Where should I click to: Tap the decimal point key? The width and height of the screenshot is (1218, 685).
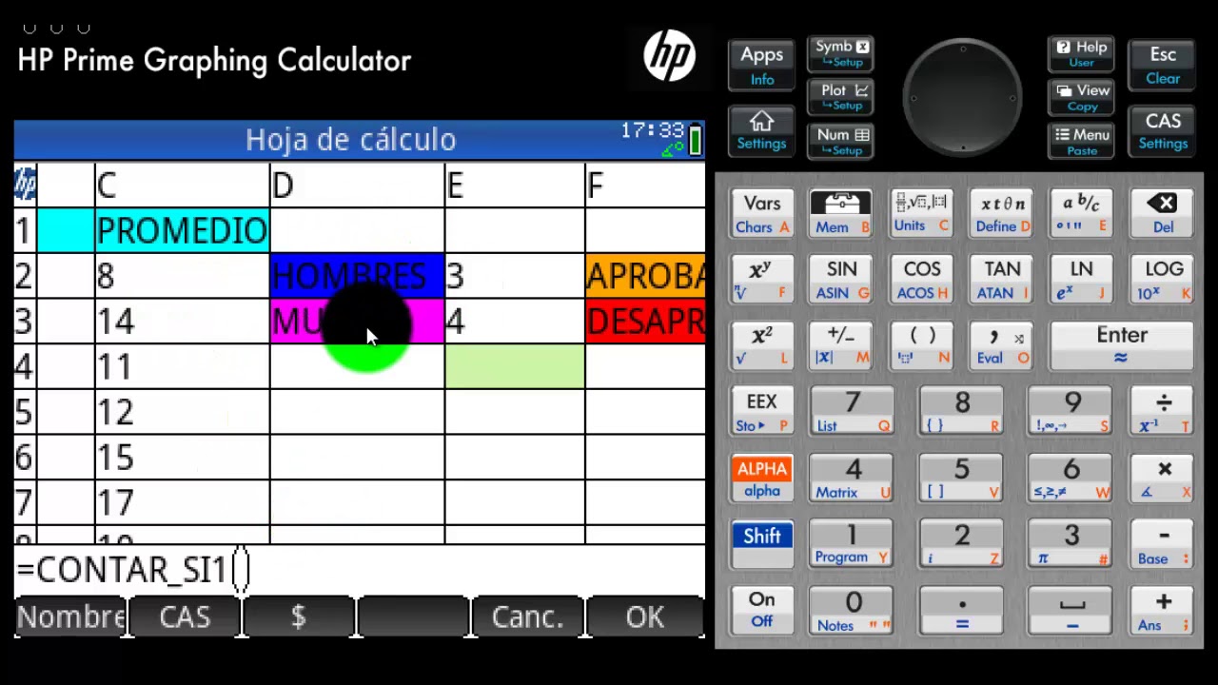pyautogui.click(x=961, y=611)
